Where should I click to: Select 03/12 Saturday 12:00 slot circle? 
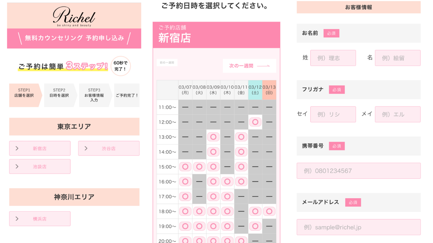(255, 122)
